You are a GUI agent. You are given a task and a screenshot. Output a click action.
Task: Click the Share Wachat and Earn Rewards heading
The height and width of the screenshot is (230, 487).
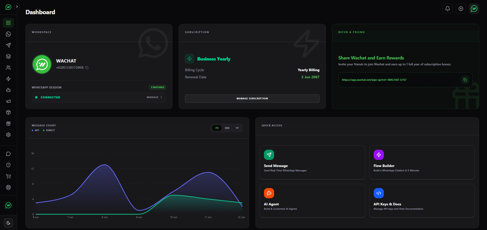pyautogui.click(x=371, y=58)
